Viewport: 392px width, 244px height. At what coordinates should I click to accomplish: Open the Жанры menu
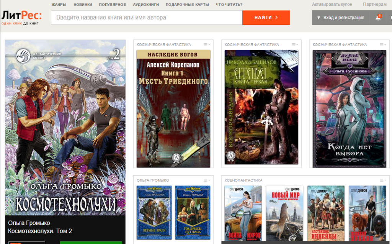click(59, 5)
